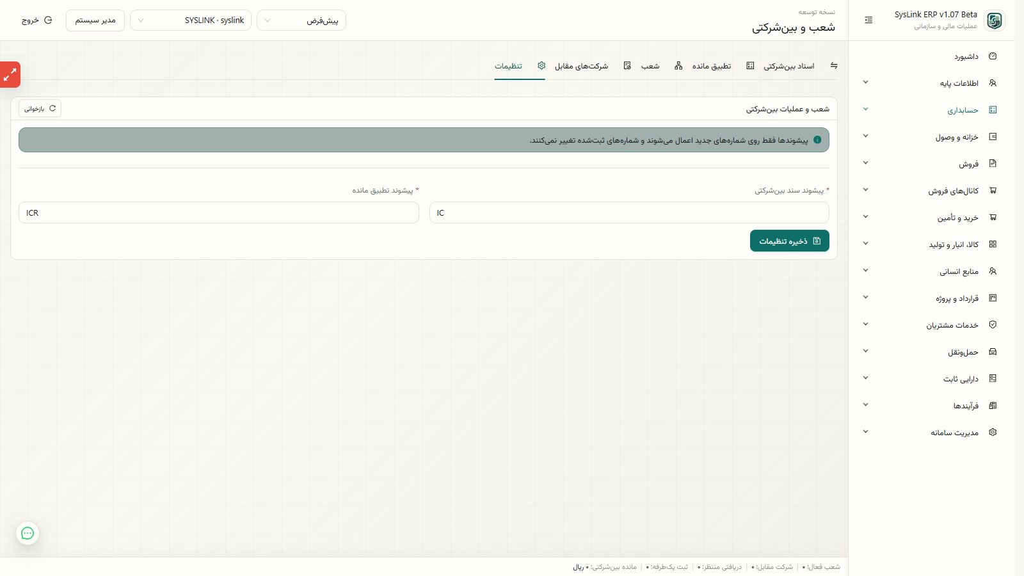
Task: Expand the کانال‌های فروش chevron
Action: pos(865,190)
